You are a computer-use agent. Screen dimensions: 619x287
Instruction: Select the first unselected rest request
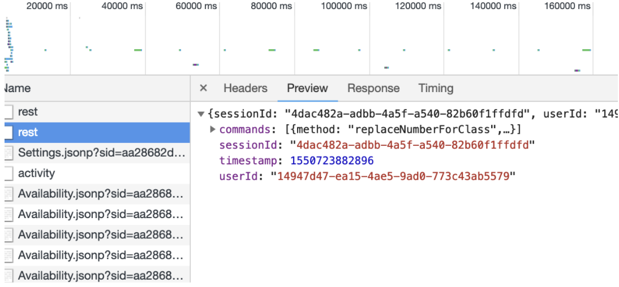point(97,112)
